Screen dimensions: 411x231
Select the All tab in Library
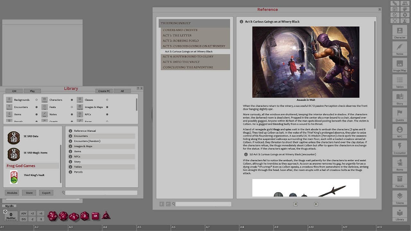pyautogui.click(x=122, y=91)
